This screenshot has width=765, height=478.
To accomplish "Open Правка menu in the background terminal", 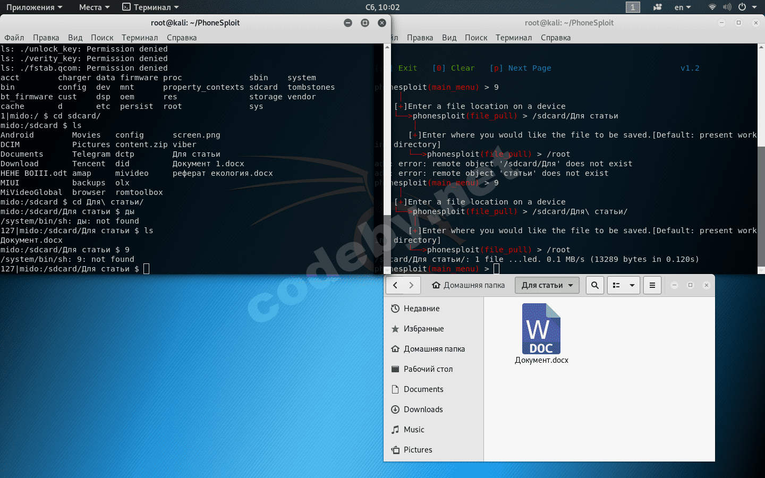I will tap(420, 37).
